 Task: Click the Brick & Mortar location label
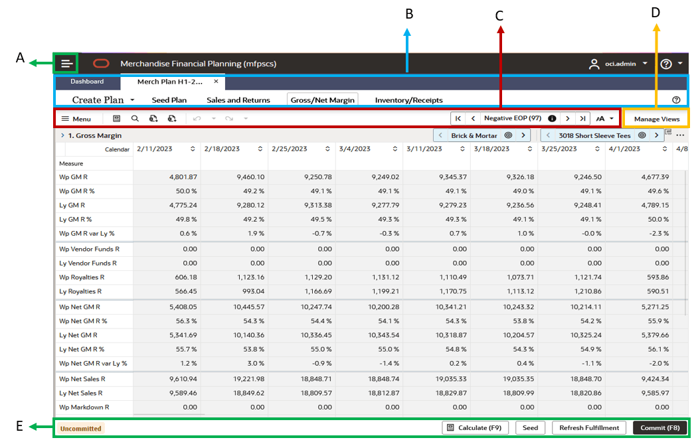tap(474, 135)
